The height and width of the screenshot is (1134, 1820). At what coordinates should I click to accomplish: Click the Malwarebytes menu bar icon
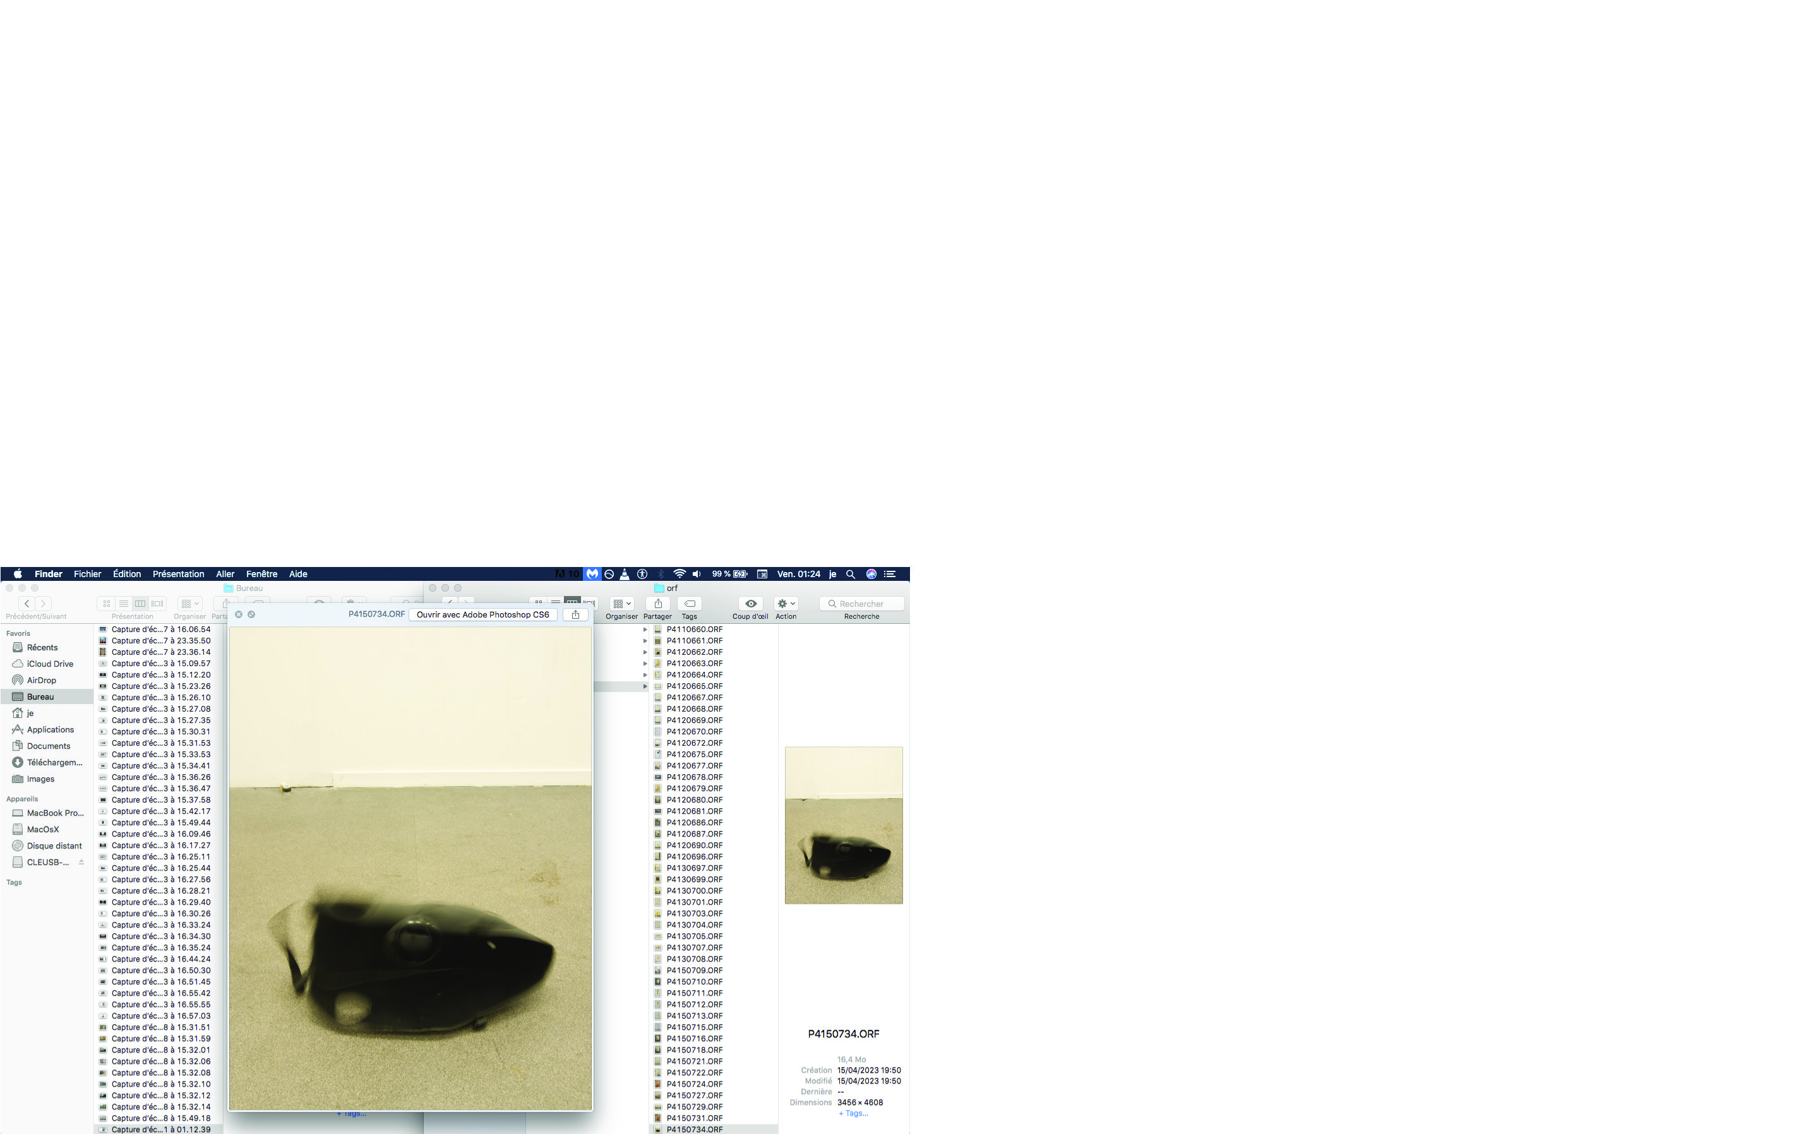(x=592, y=574)
